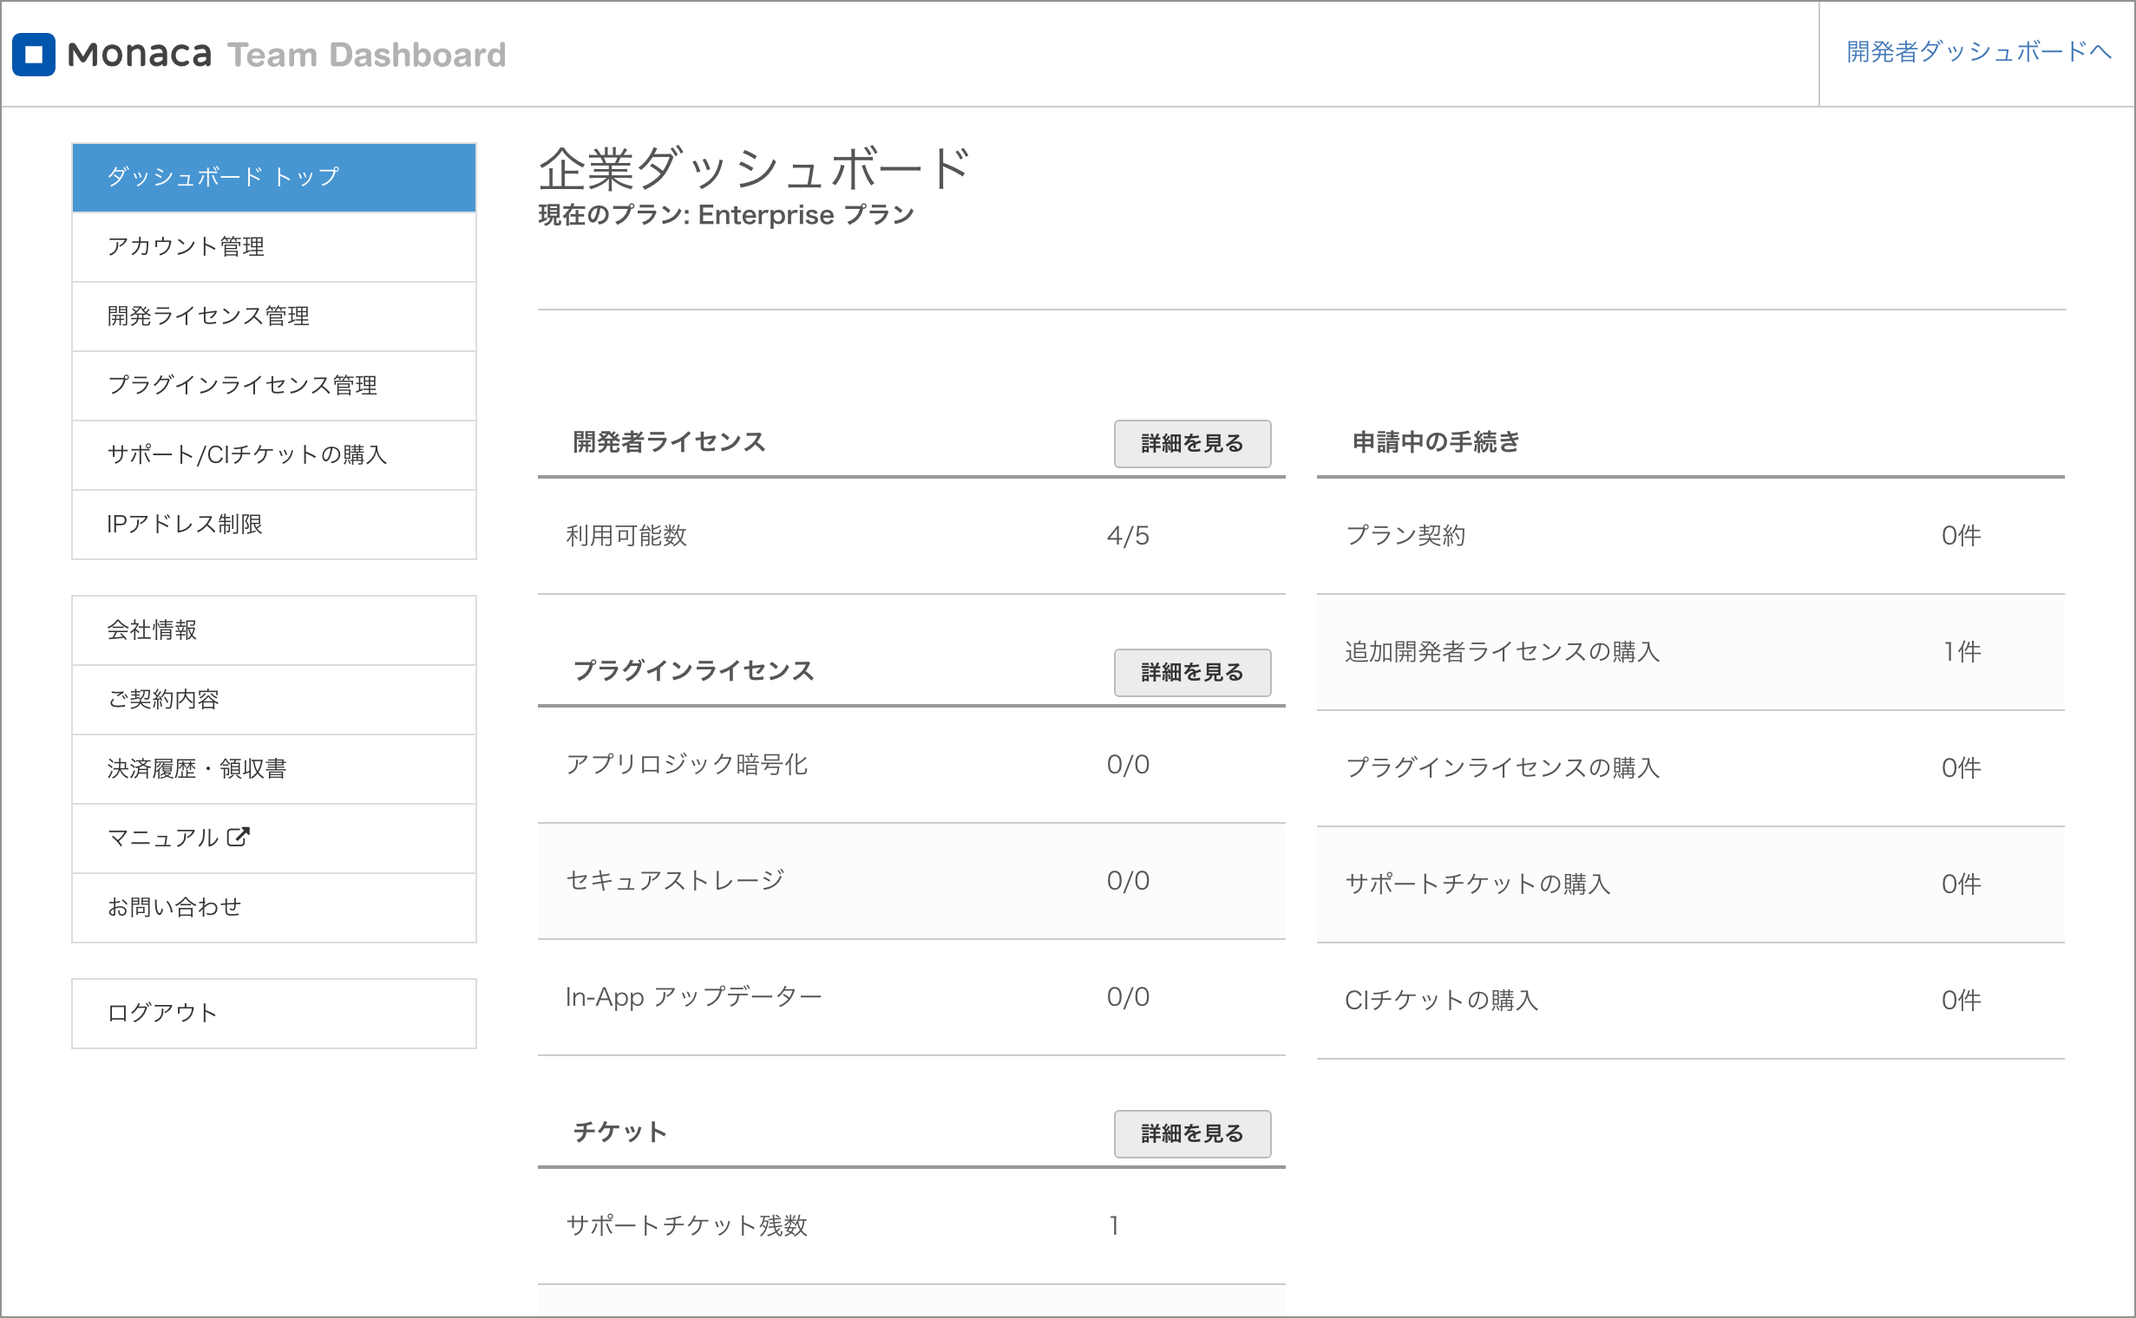The image size is (2136, 1318).
Task: Select サポート/CIチケットの購入
Action: (274, 455)
